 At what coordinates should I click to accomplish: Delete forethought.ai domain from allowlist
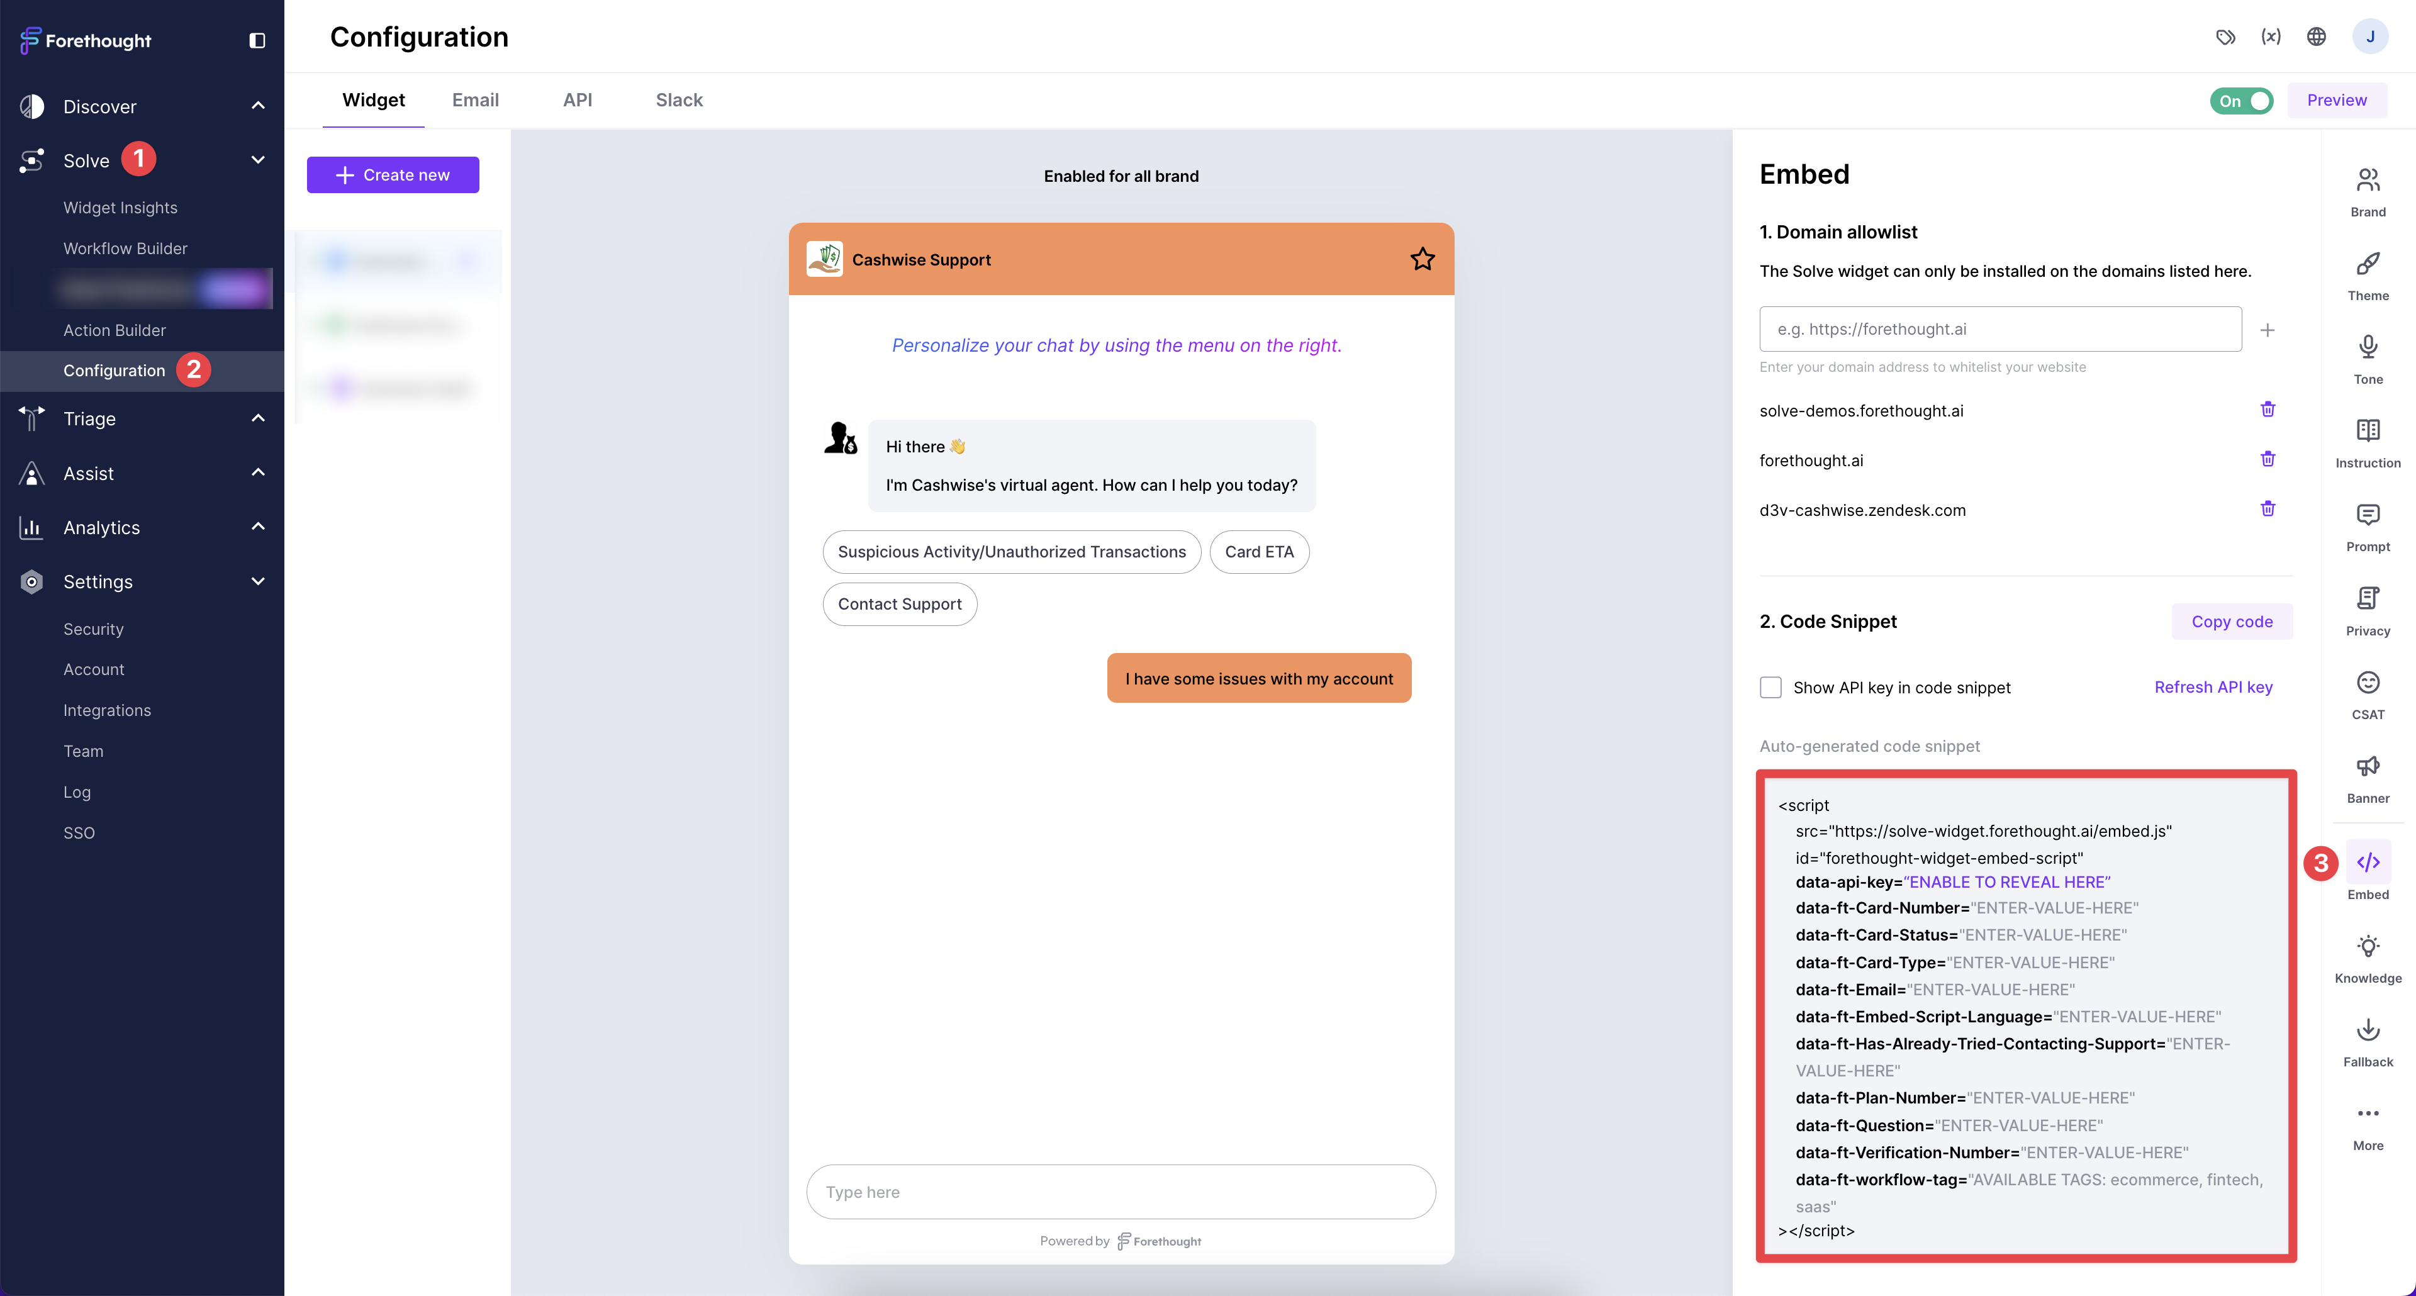(2268, 459)
